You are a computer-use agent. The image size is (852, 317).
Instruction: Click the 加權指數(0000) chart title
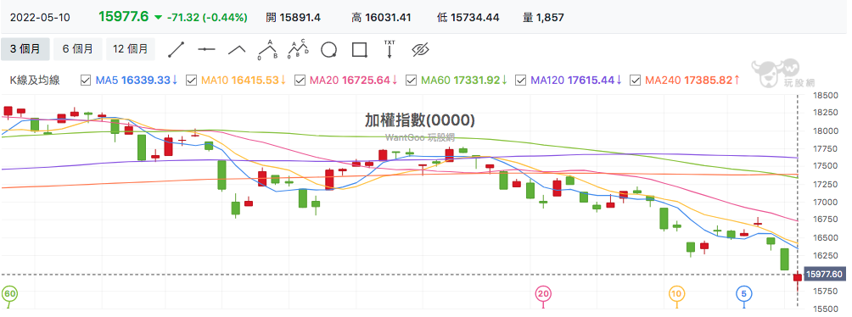[x=420, y=120]
